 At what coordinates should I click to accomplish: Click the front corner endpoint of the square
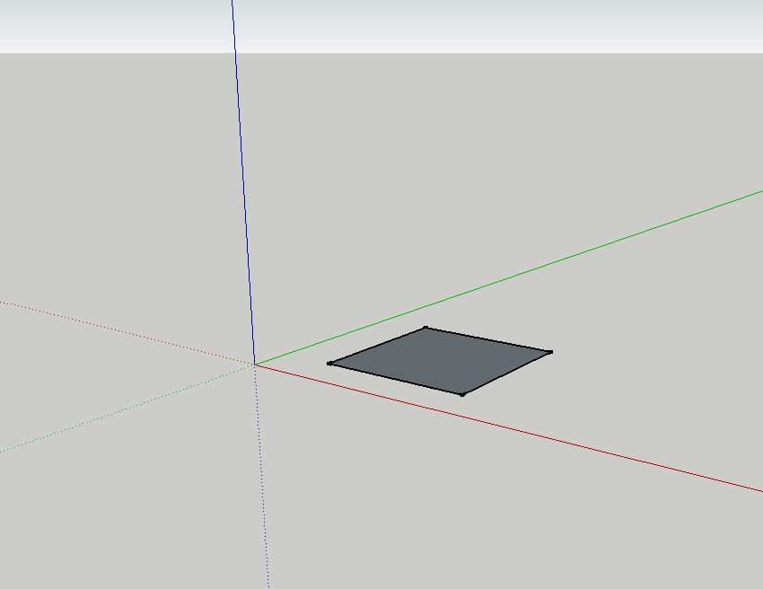click(462, 393)
